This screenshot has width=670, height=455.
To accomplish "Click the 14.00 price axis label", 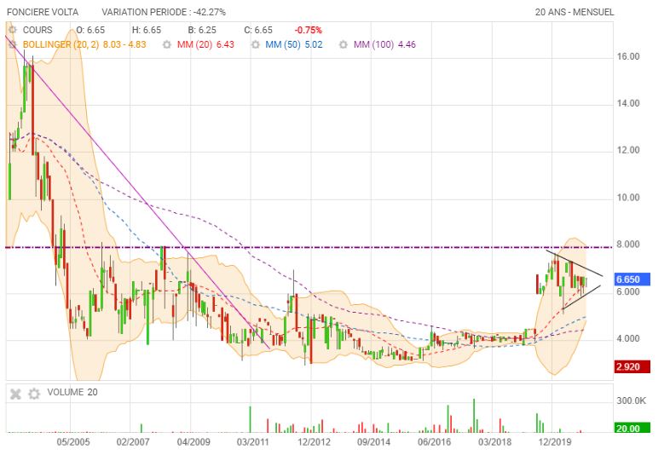I will (x=627, y=103).
